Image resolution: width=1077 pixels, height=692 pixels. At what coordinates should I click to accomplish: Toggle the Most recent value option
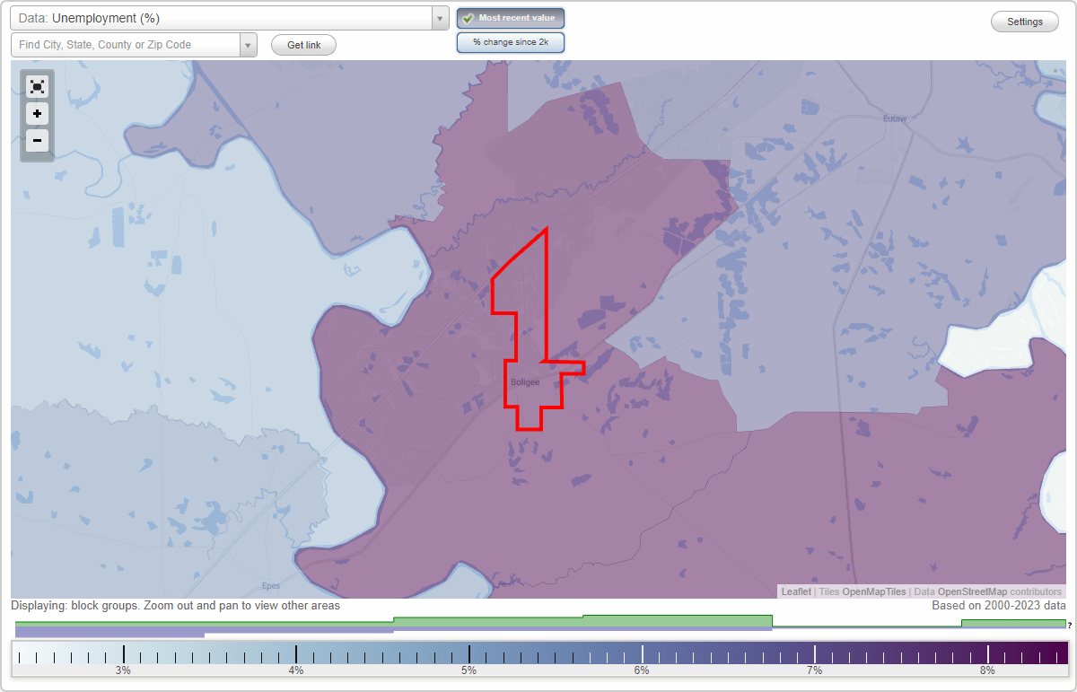511,18
